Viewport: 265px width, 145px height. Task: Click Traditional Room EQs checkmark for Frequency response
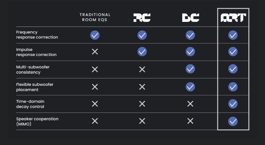pos(95,35)
